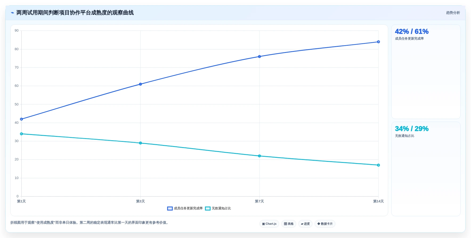Click the blue data point at 第7天
Screen dimensions: 471x238
coord(259,57)
